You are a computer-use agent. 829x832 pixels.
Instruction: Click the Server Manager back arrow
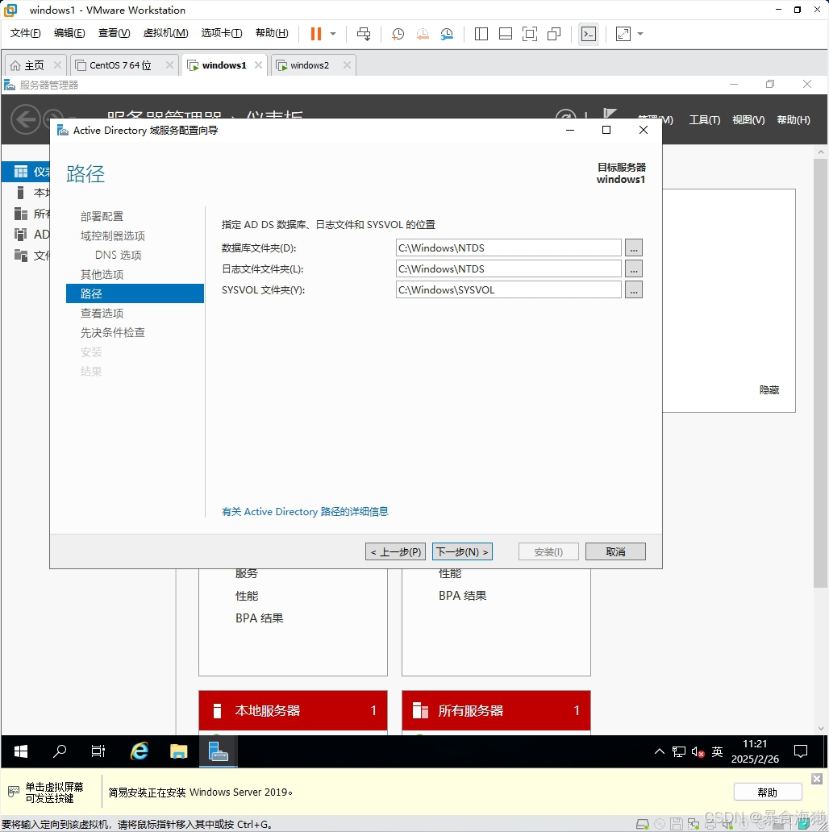26,119
